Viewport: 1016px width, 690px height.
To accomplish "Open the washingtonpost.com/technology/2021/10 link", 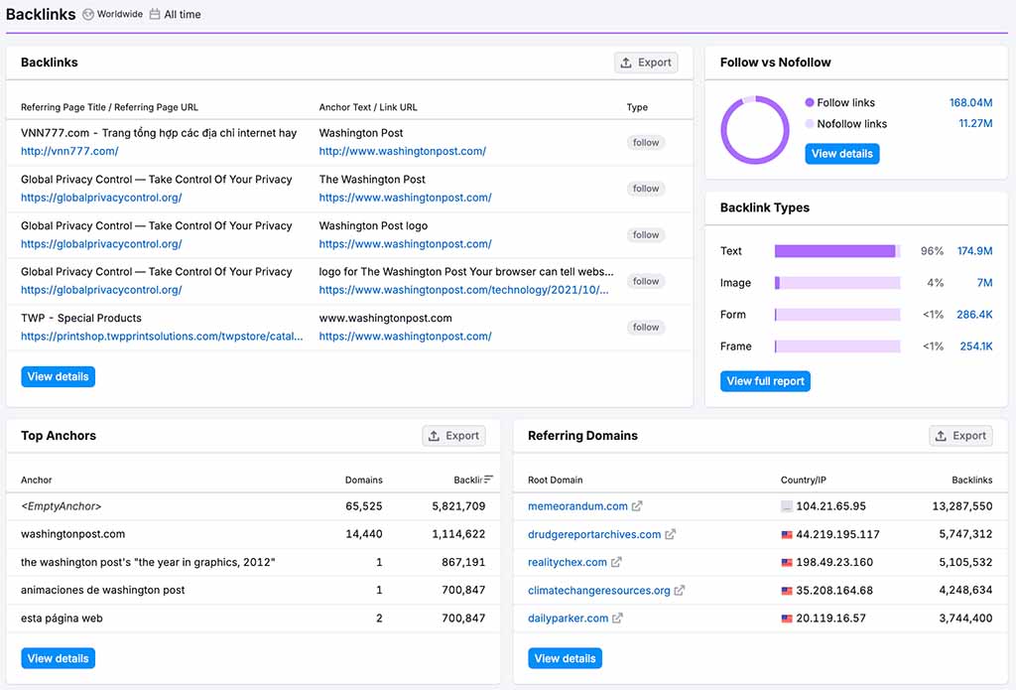I will [x=464, y=290].
